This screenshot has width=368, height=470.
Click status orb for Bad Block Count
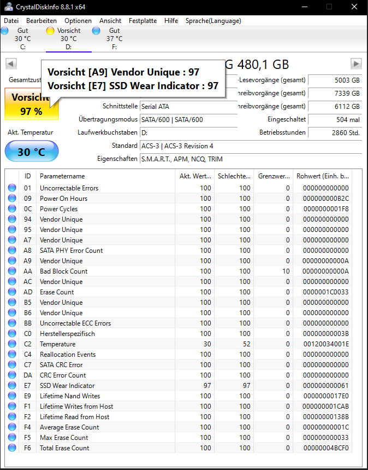pyautogui.click(x=12, y=271)
